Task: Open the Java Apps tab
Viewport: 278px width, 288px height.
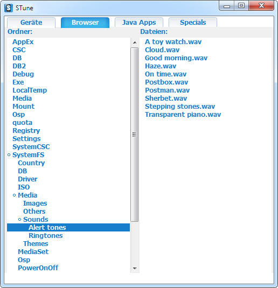Action: pyautogui.click(x=139, y=23)
